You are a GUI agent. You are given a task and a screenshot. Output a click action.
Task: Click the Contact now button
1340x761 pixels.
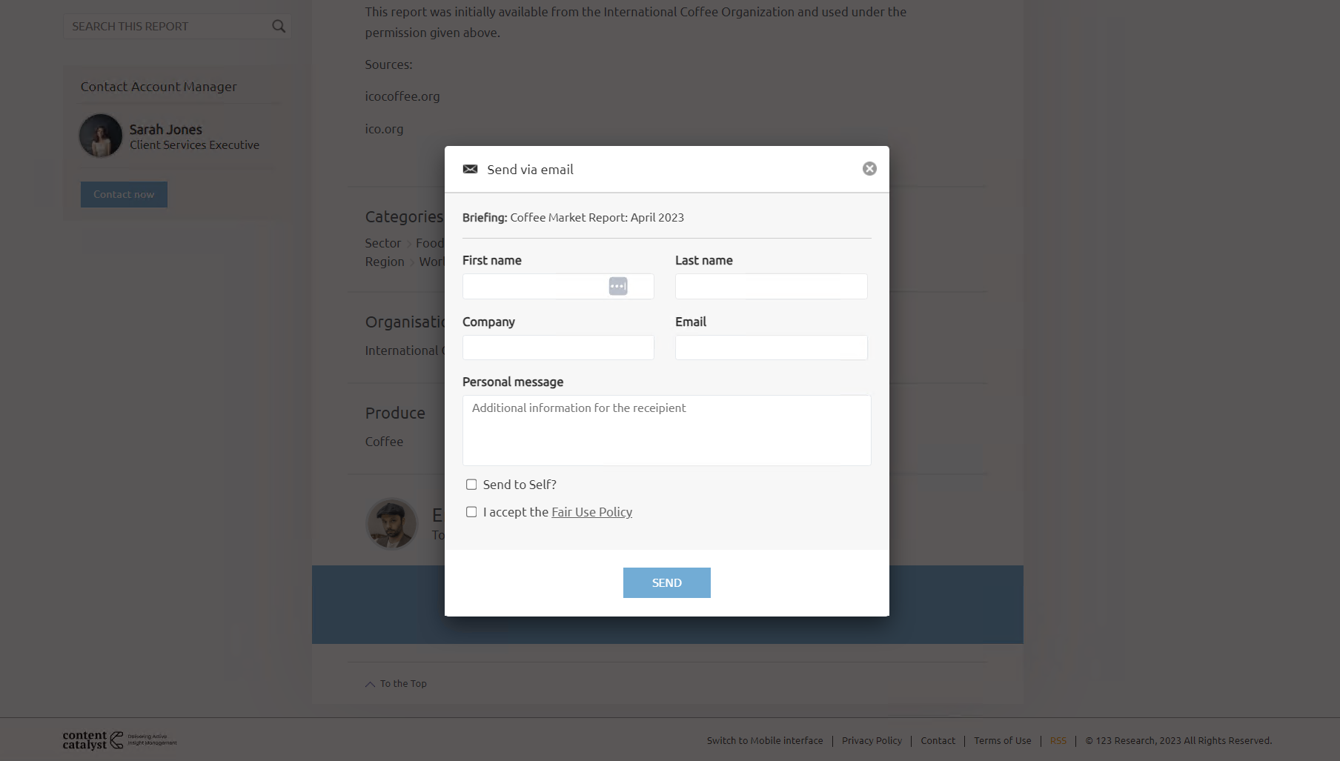click(124, 194)
